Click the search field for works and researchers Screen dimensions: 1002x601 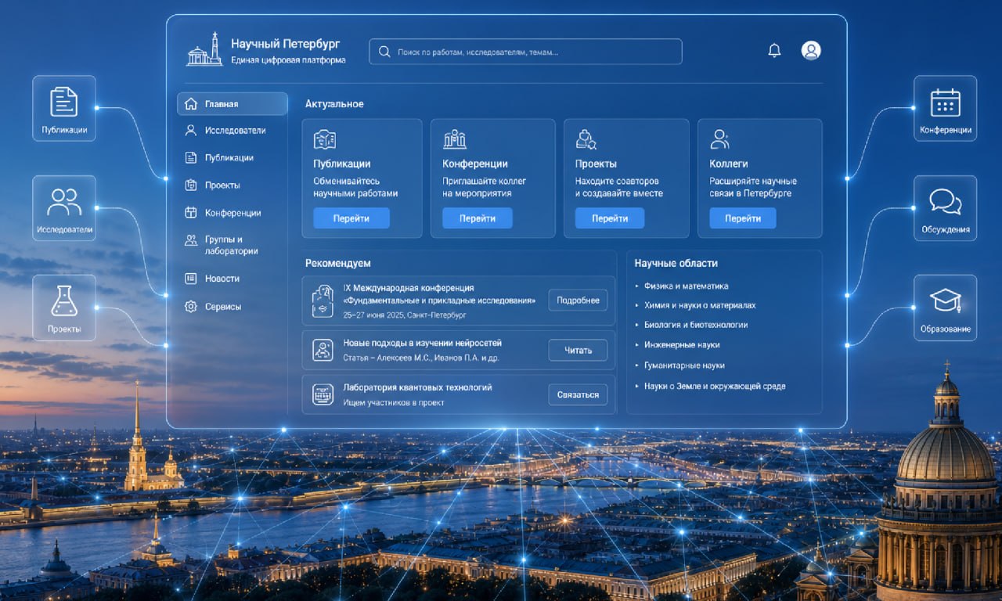[x=525, y=52]
